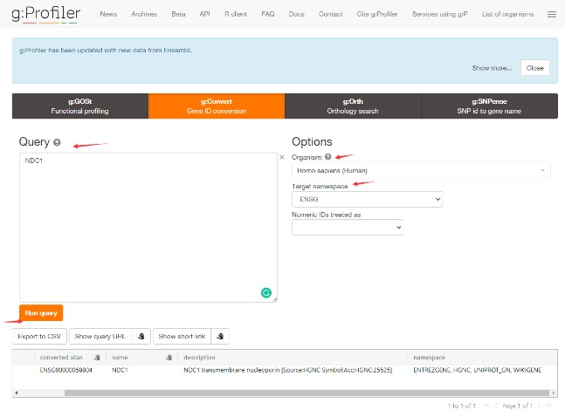Open List of organisms link
The height and width of the screenshot is (417, 565).
point(507,14)
